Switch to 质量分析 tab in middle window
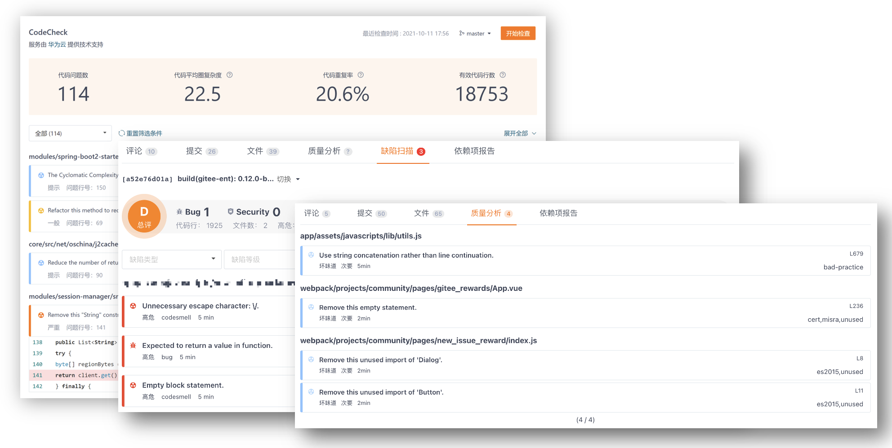Screen dimensions: 892x448 tap(324, 151)
